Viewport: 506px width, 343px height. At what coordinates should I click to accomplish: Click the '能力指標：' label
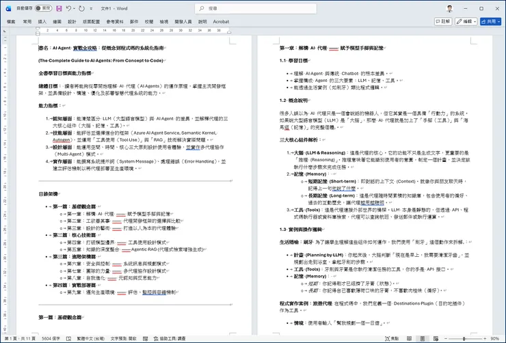[50, 106]
